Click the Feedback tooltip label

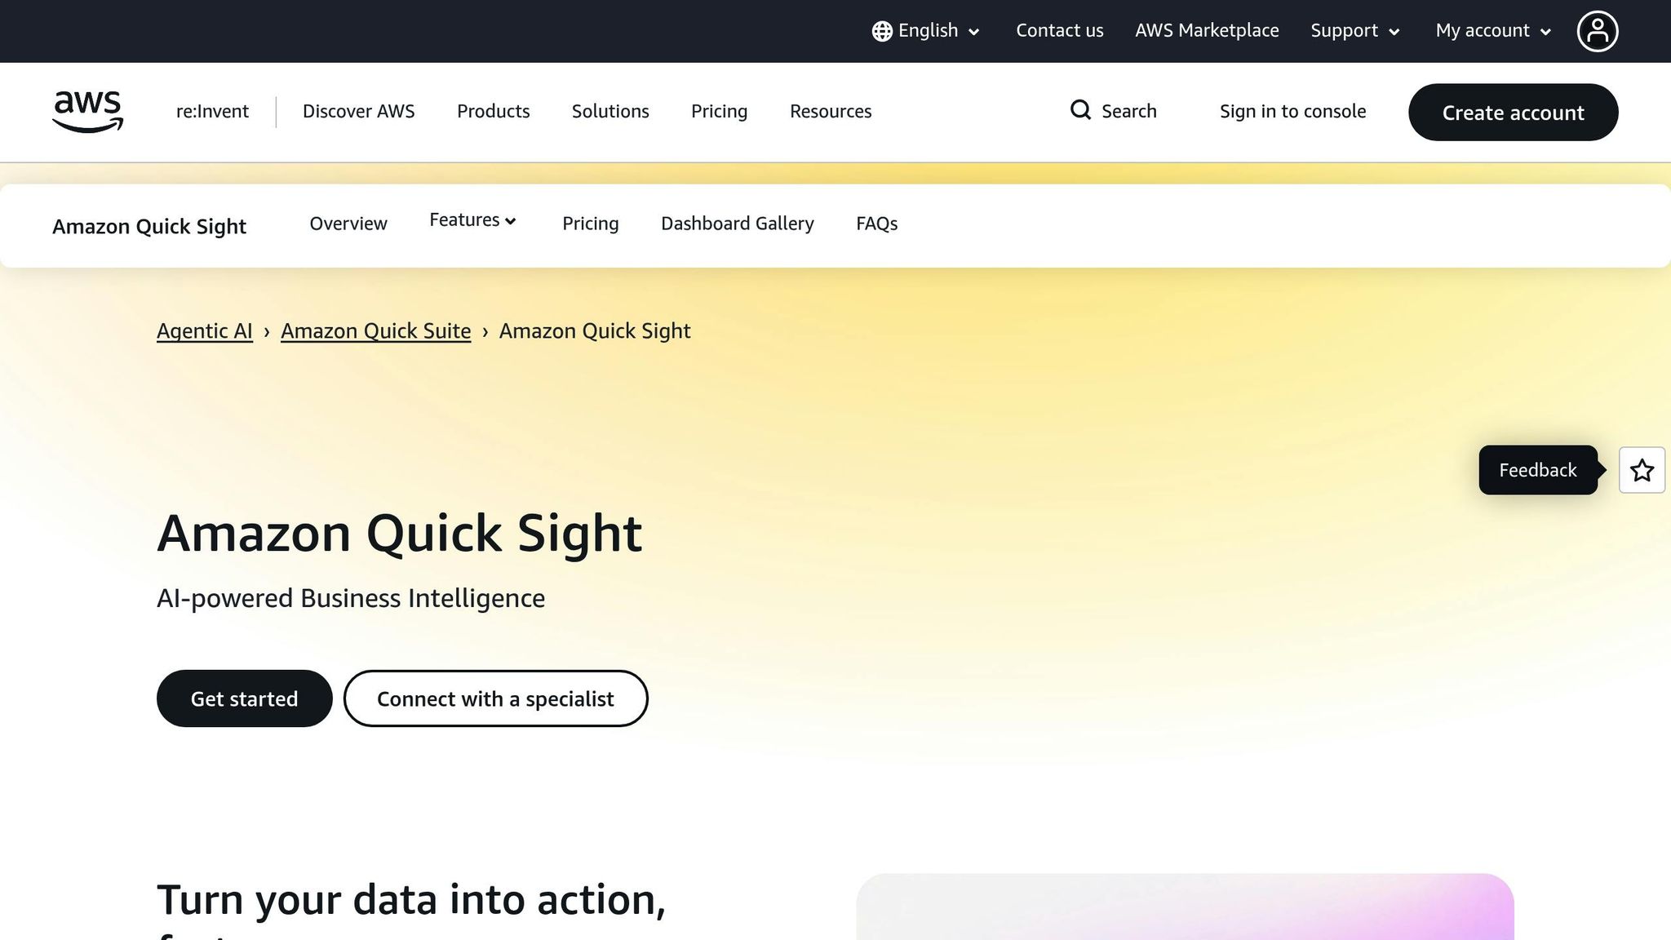(1538, 470)
